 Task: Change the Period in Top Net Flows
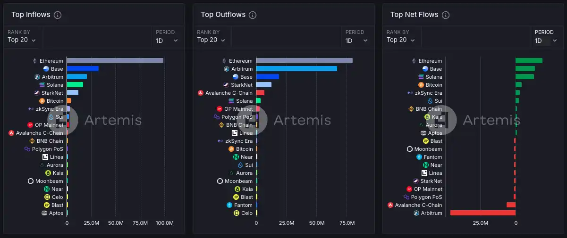[546, 41]
